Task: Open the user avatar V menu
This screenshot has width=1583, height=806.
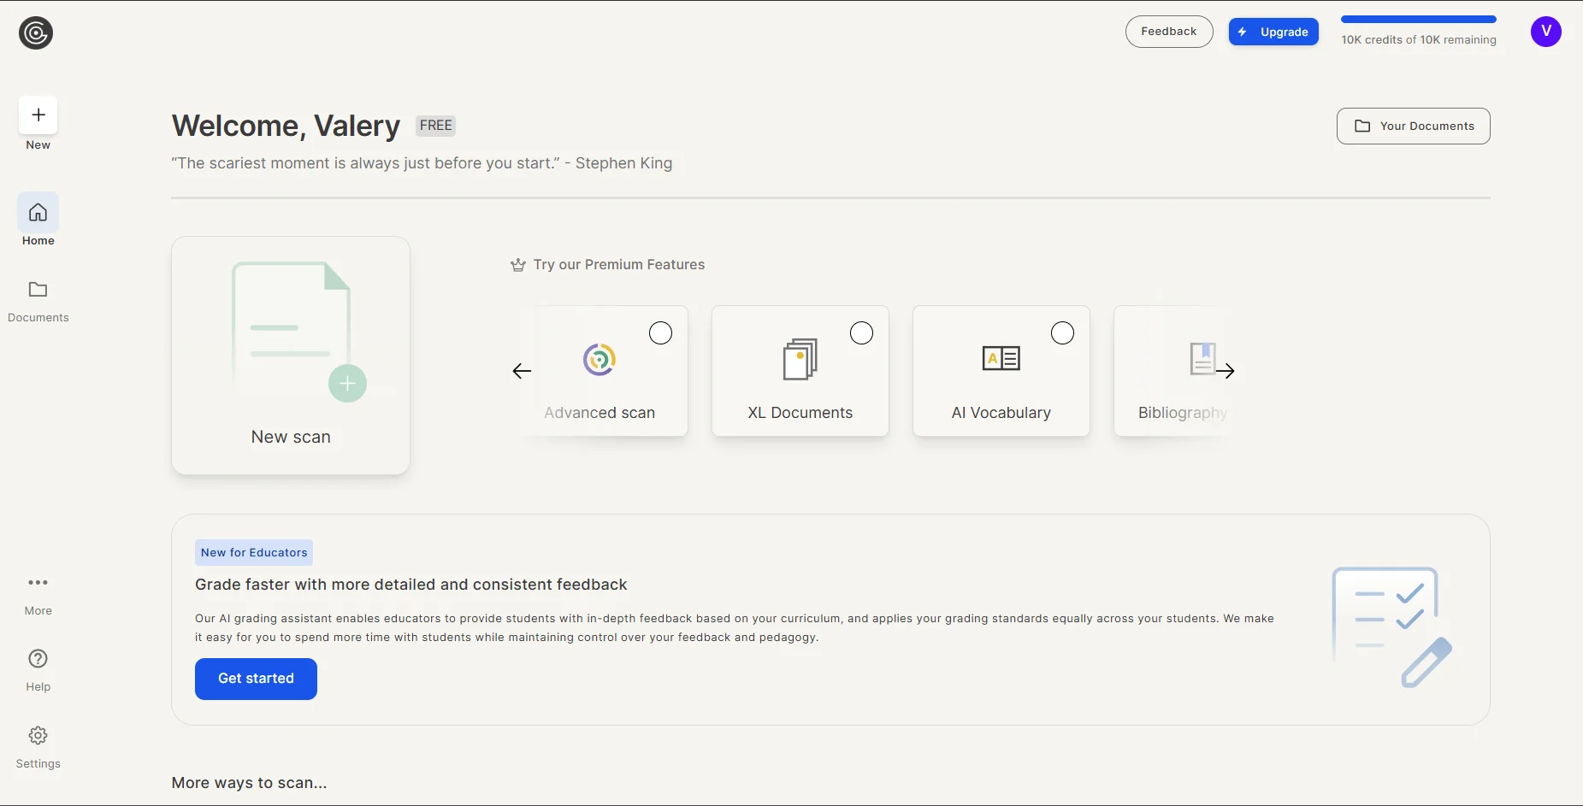Action: (1545, 32)
